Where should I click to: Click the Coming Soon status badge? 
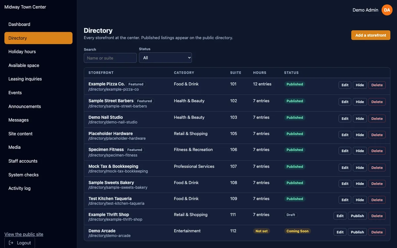click(297, 231)
